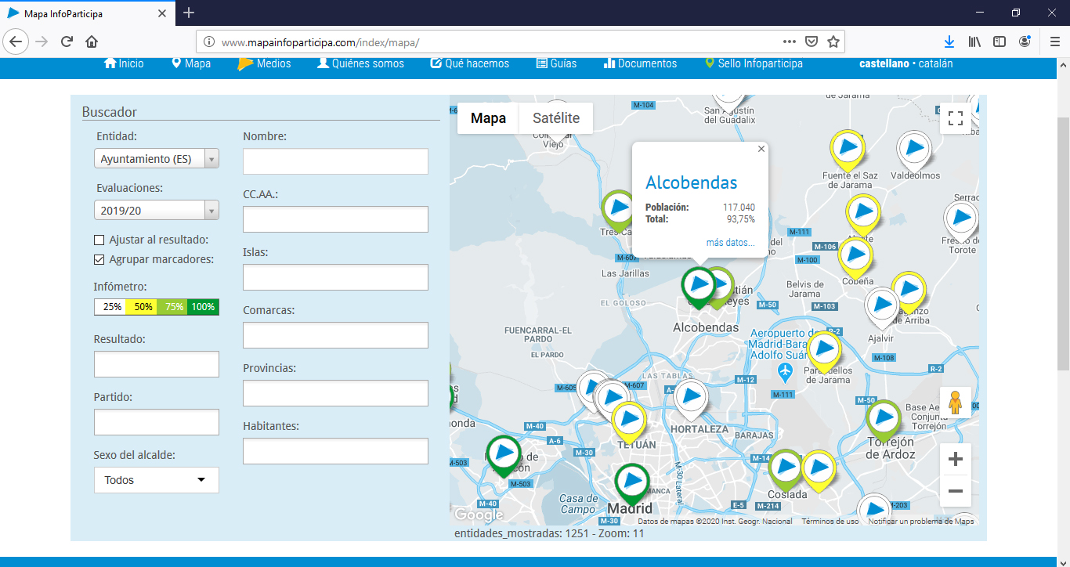
Task: Switch language to catalán
Action: 935,63
